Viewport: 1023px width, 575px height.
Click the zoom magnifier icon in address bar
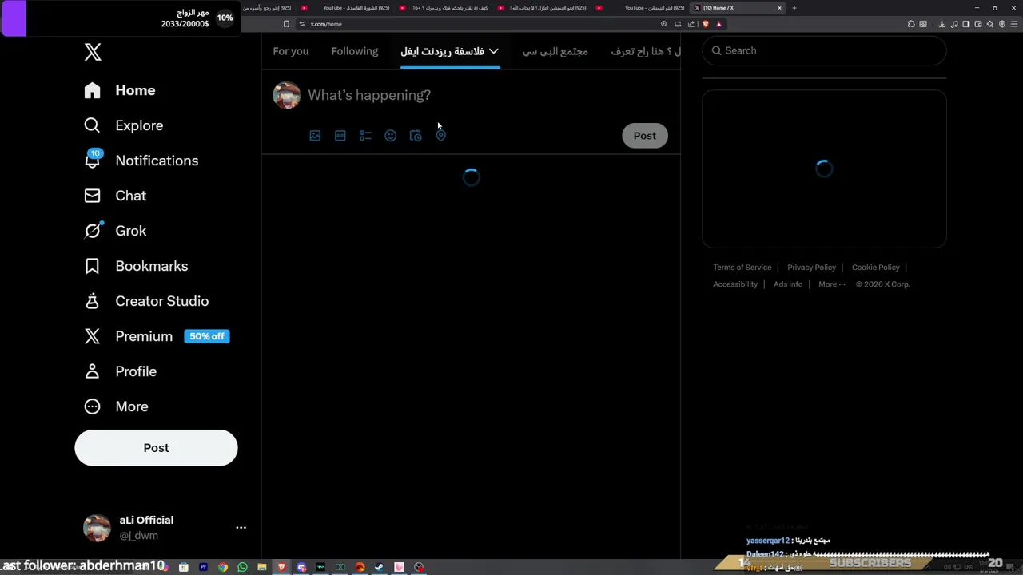click(663, 24)
